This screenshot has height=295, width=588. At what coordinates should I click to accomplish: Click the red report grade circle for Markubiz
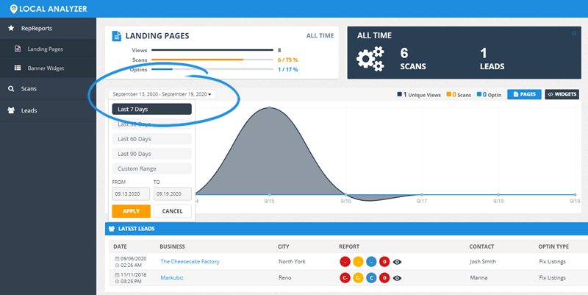344,278
